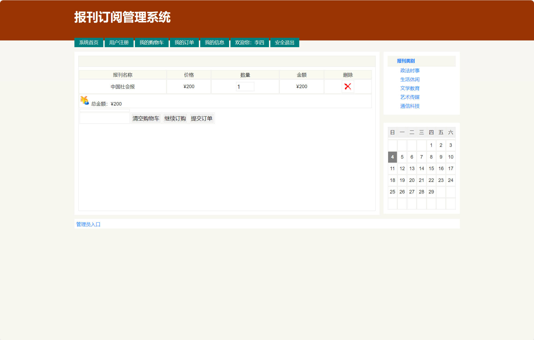
Task: Click the 提交订单 button
Action: (202, 118)
